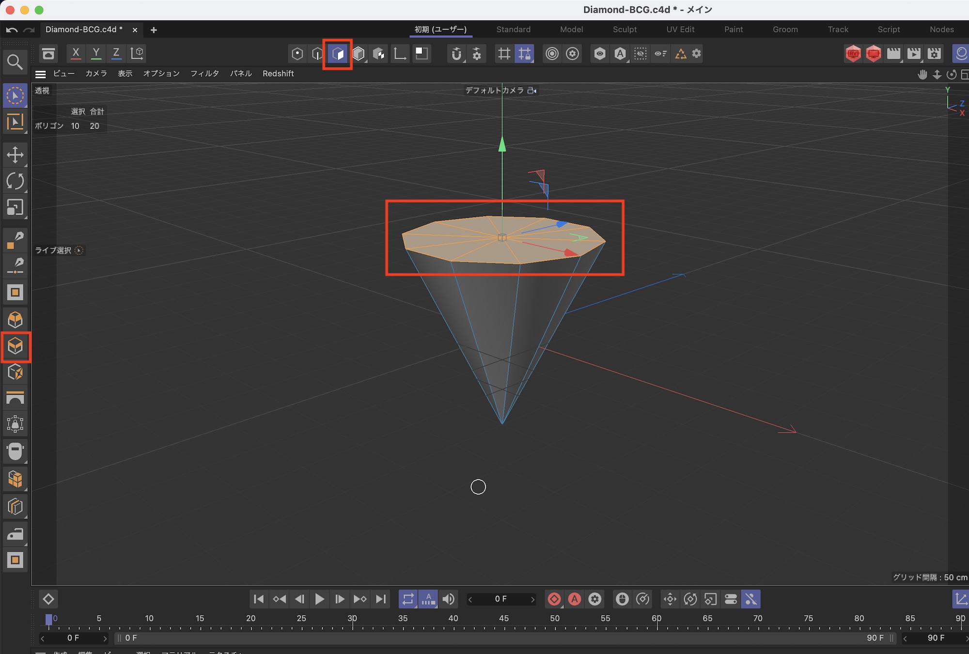Switch to Points mode icon
Screen dimensions: 969x654
[x=297, y=53]
